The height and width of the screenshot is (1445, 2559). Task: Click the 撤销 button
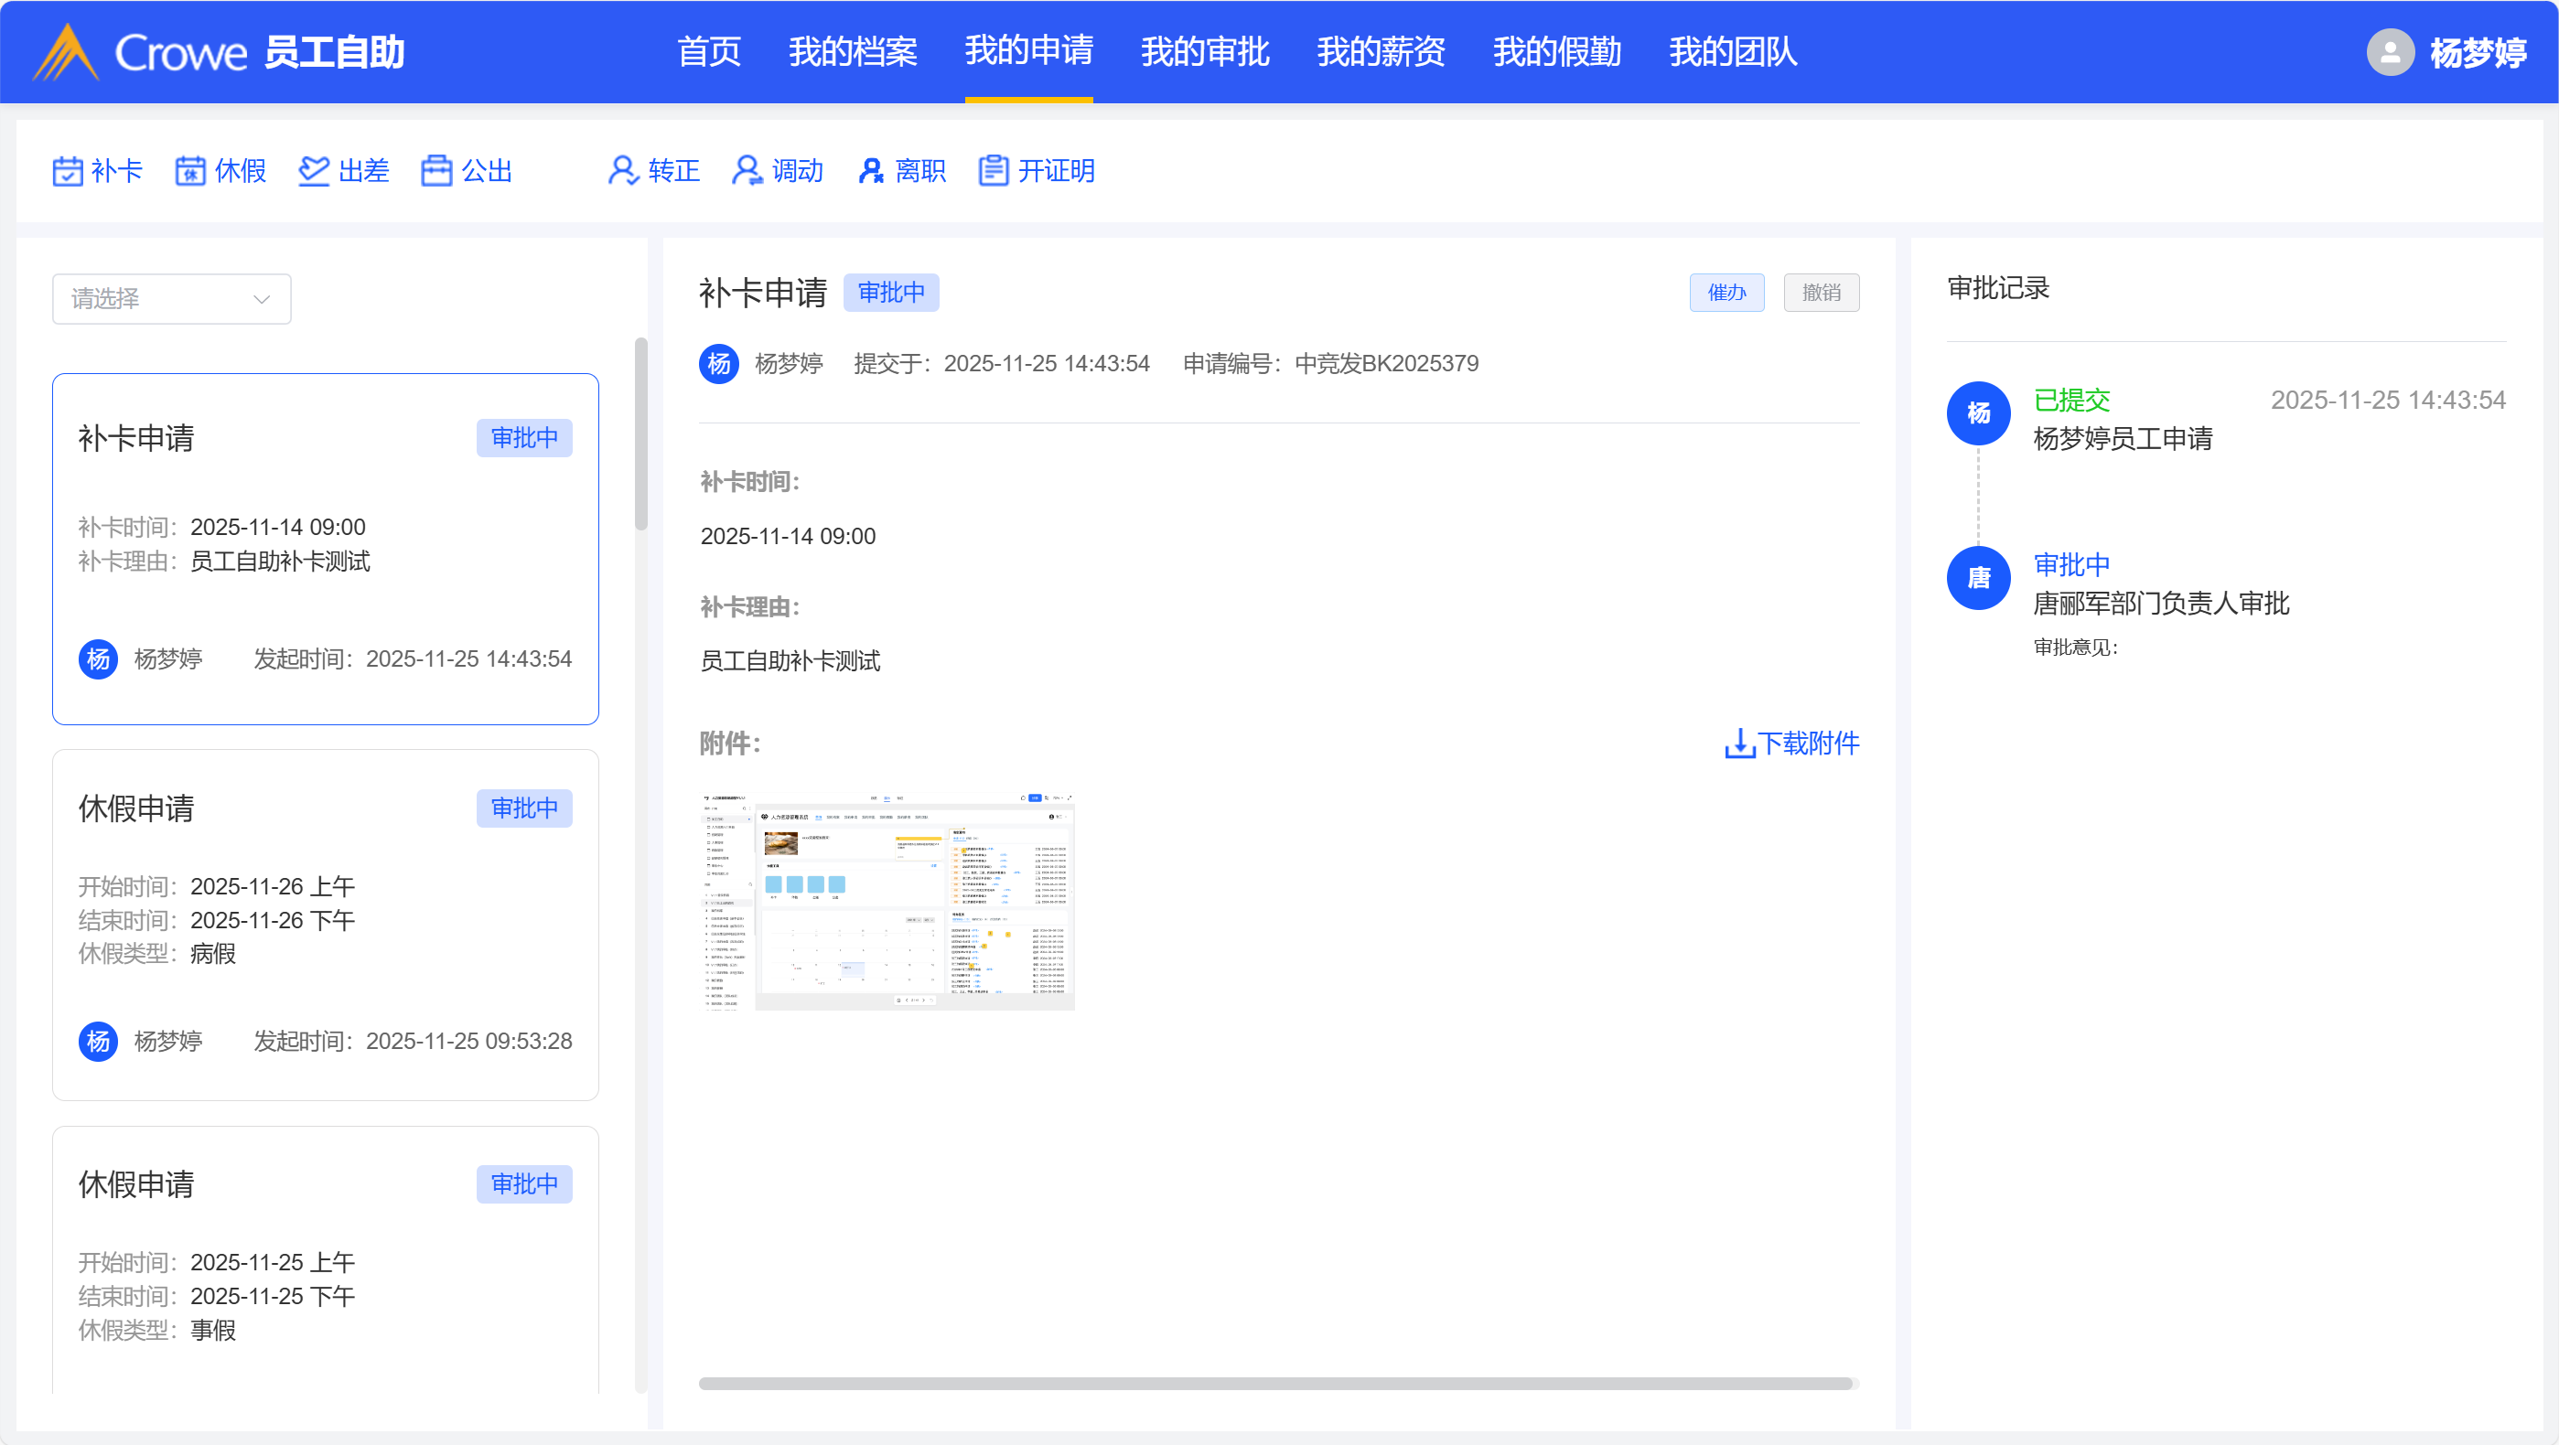coord(1820,293)
